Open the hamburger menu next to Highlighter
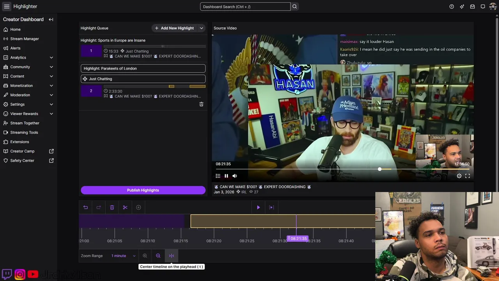 click(x=7, y=6)
